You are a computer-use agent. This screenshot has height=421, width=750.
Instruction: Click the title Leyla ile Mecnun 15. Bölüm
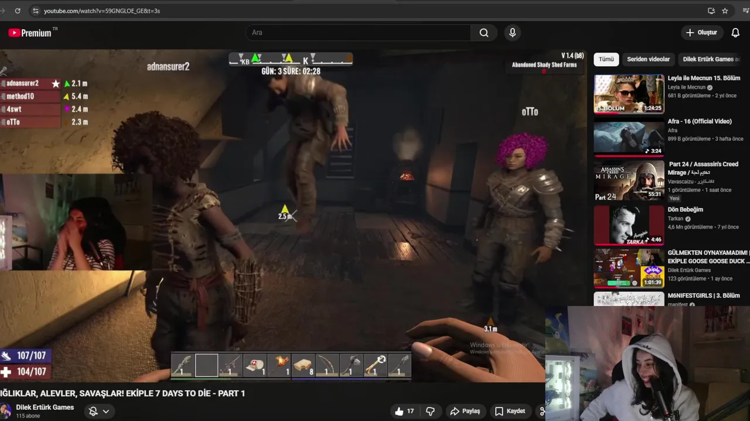(x=704, y=78)
